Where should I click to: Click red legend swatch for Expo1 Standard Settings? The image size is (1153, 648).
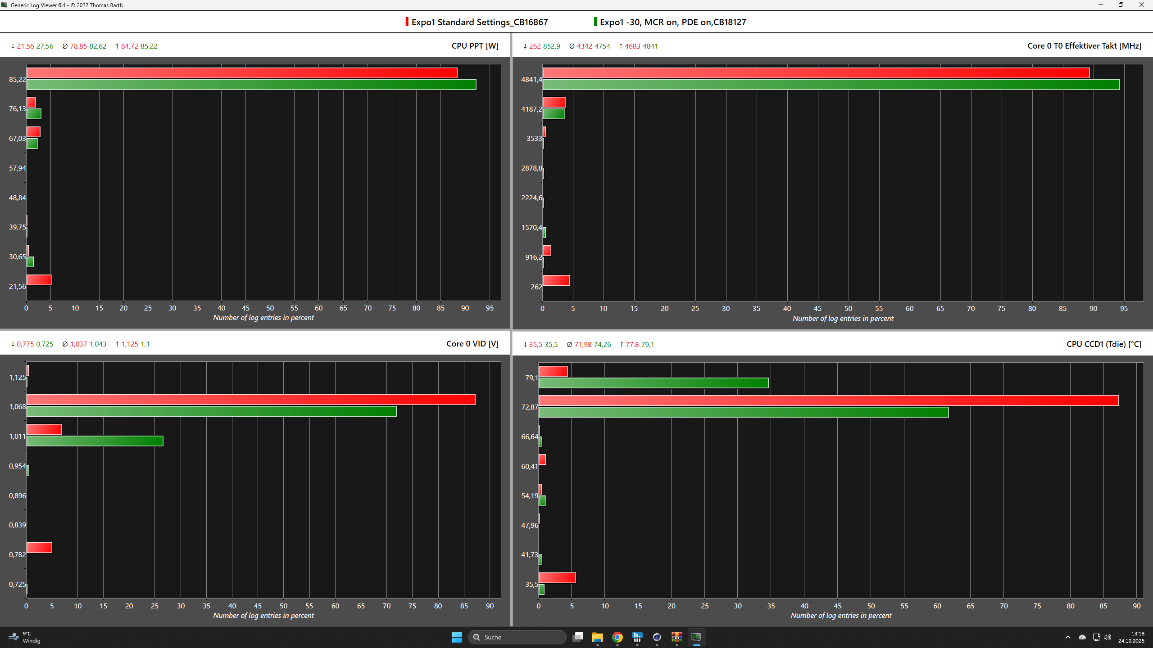click(x=407, y=22)
